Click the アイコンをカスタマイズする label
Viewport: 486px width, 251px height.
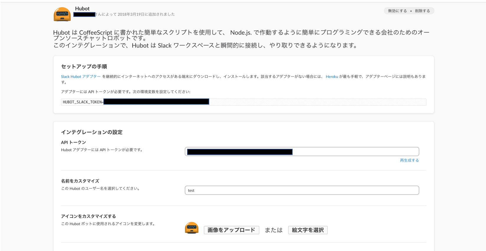88,216
